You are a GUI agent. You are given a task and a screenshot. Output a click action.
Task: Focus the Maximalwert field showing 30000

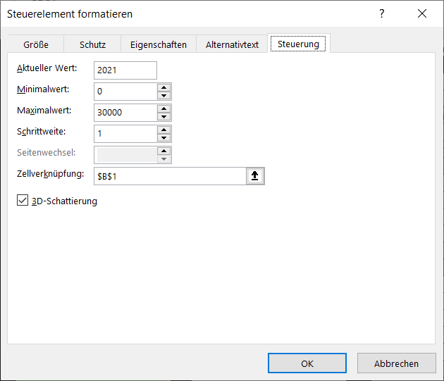tap(125, 113)
